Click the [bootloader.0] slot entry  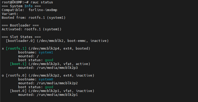pos(57,41)
